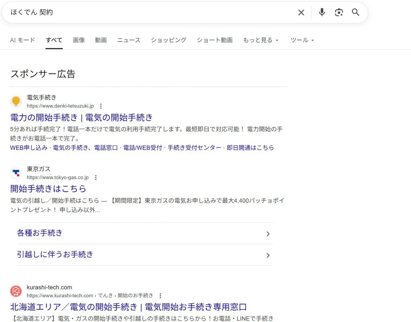The width and height of the screenshot is (411, 322).
Task: Expand the 各種お手続き sitelink chevron
Action: click(268, 233)
